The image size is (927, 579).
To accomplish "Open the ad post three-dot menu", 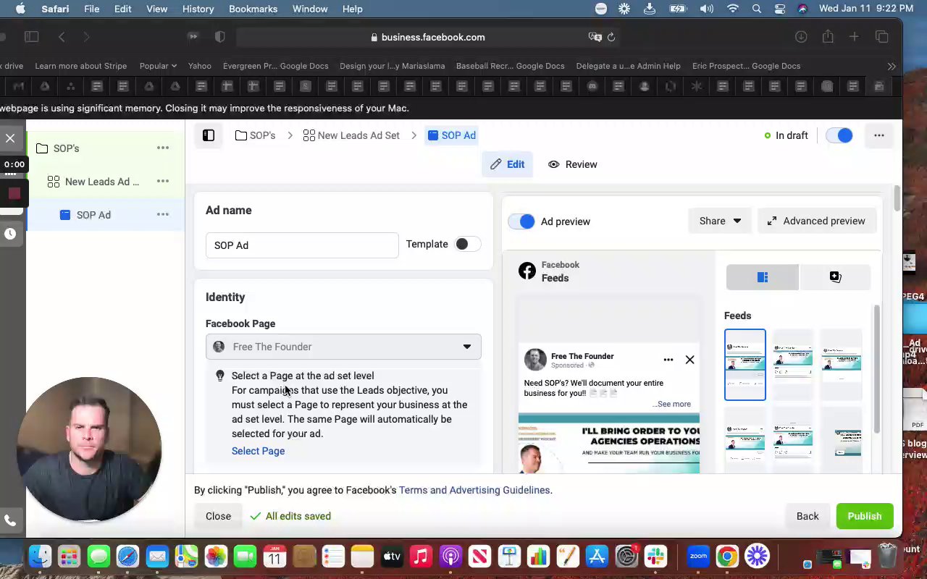I will pos(668,360).
